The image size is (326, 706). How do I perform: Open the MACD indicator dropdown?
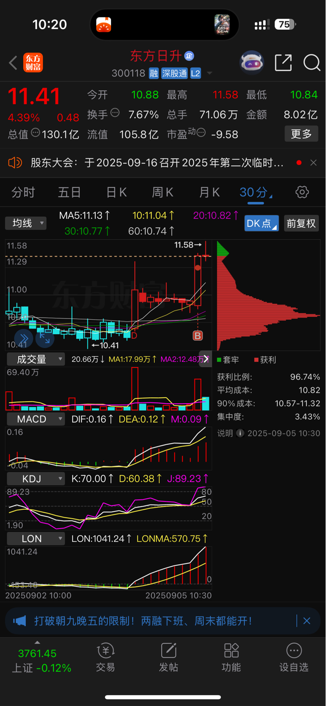point(36,419)
